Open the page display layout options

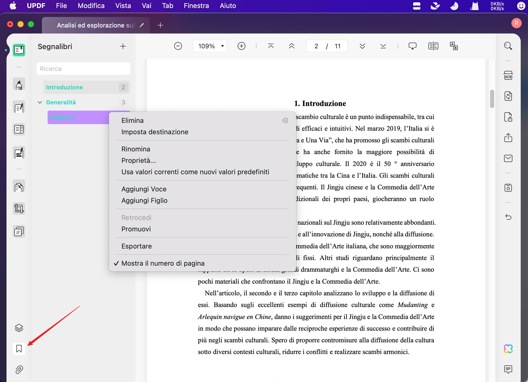(433, 46)
